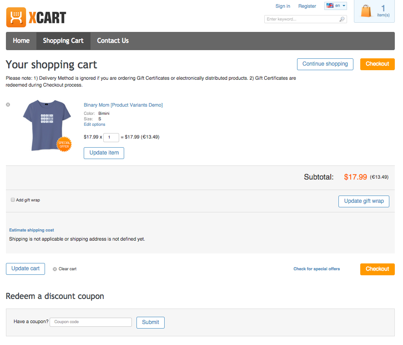Click the Add gift wrap label
403x345 pixels.
28,200
